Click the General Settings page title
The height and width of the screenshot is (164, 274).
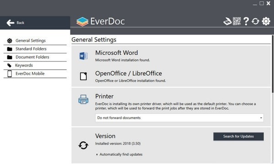(x=94, y=40)
